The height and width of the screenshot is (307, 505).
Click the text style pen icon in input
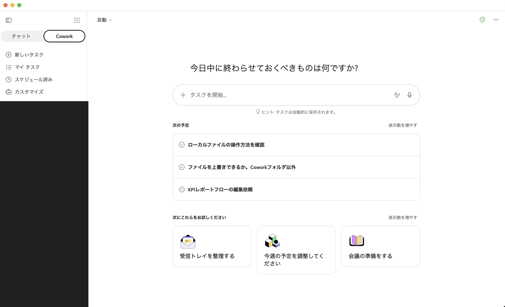coord(397,95)
